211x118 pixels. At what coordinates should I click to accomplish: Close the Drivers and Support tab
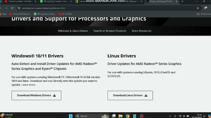[176, 1]
